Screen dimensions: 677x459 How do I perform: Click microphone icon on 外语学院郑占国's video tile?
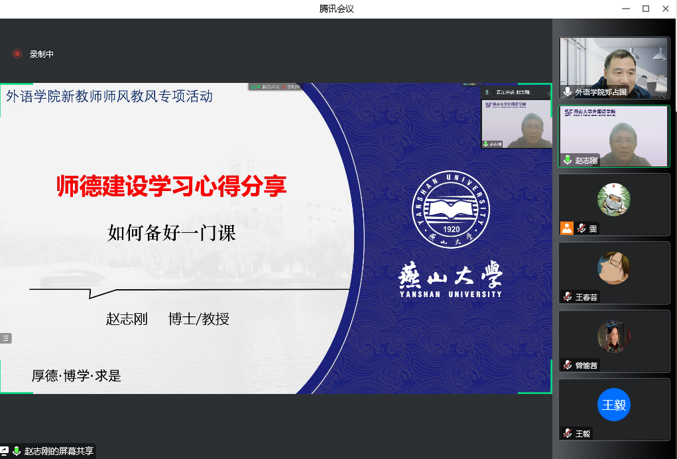[x=568, y=92]
